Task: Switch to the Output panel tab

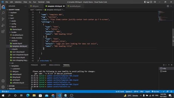Action: tap(43, 65)
